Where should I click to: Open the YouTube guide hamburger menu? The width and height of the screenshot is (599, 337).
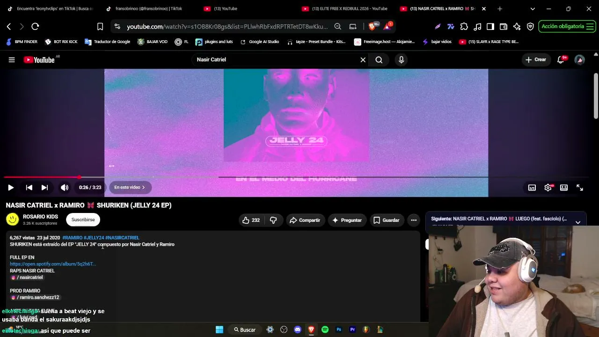pyautogui.click(x=12, y=60)
